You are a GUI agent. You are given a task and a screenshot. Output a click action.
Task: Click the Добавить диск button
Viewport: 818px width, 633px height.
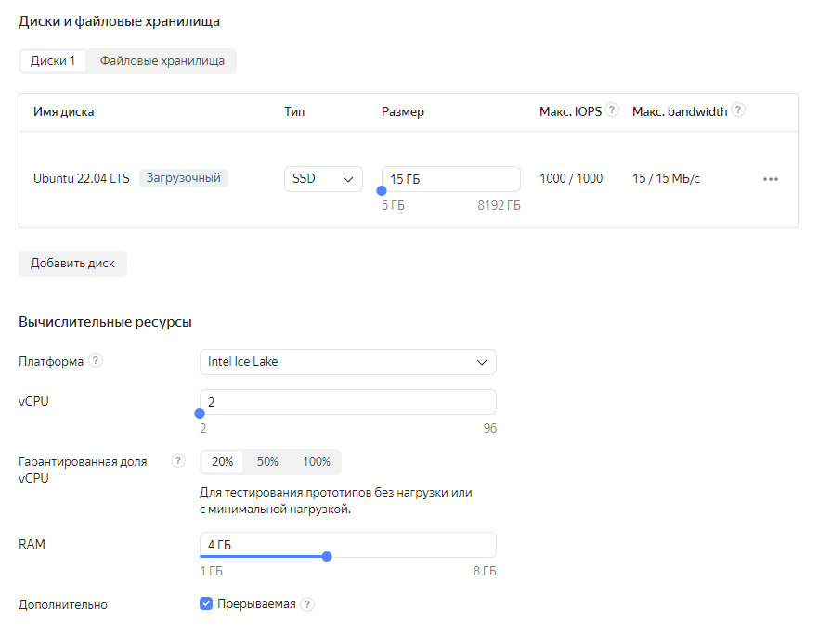72,263
